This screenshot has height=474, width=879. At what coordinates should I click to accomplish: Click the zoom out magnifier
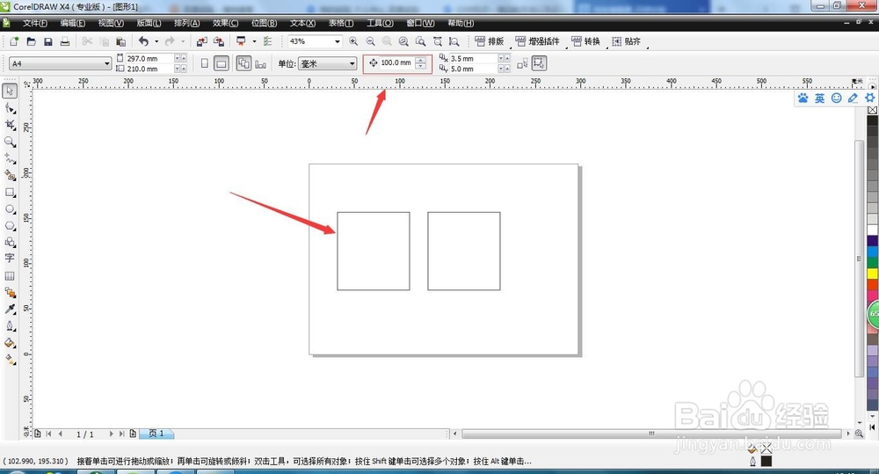click(371, 41)
